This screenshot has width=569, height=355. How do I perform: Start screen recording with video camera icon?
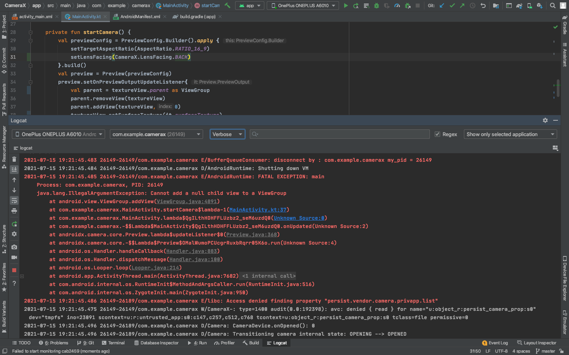14,257
